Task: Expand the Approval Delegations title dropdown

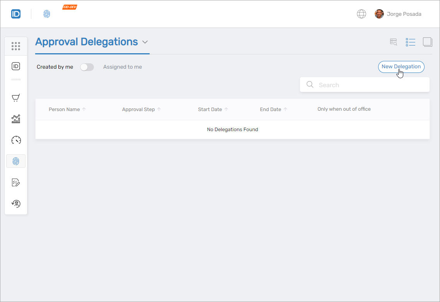Action: (x=145, y=42)
